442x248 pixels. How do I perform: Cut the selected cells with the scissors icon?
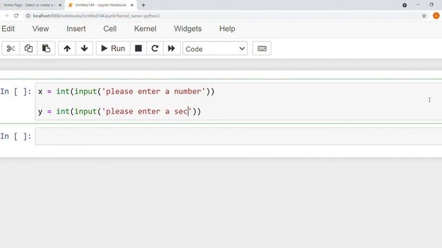[11, 48]
